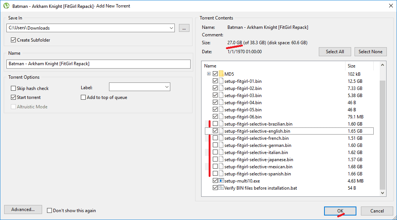Uncheck the setup-multi10.exe checkbox
This screenshot has width=397, height=220.
pyautogui.click(x=215, y=181)
